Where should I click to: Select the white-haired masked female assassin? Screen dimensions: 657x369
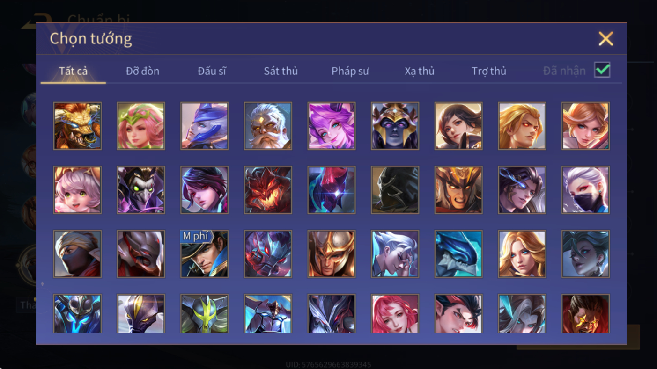point(586,190)
